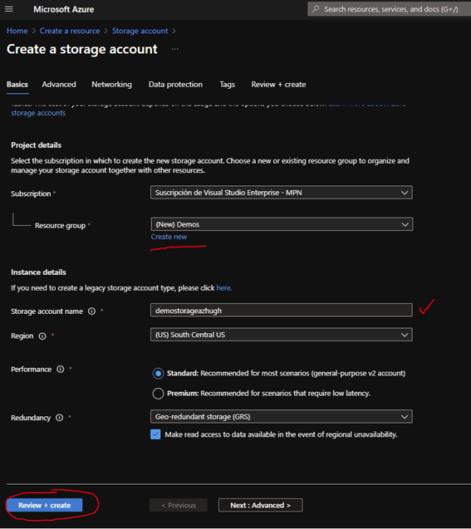The width and height of the screenshot is (471, 529).
Task: Go to Storage account breadcrumb
Action: coord(140,31)
